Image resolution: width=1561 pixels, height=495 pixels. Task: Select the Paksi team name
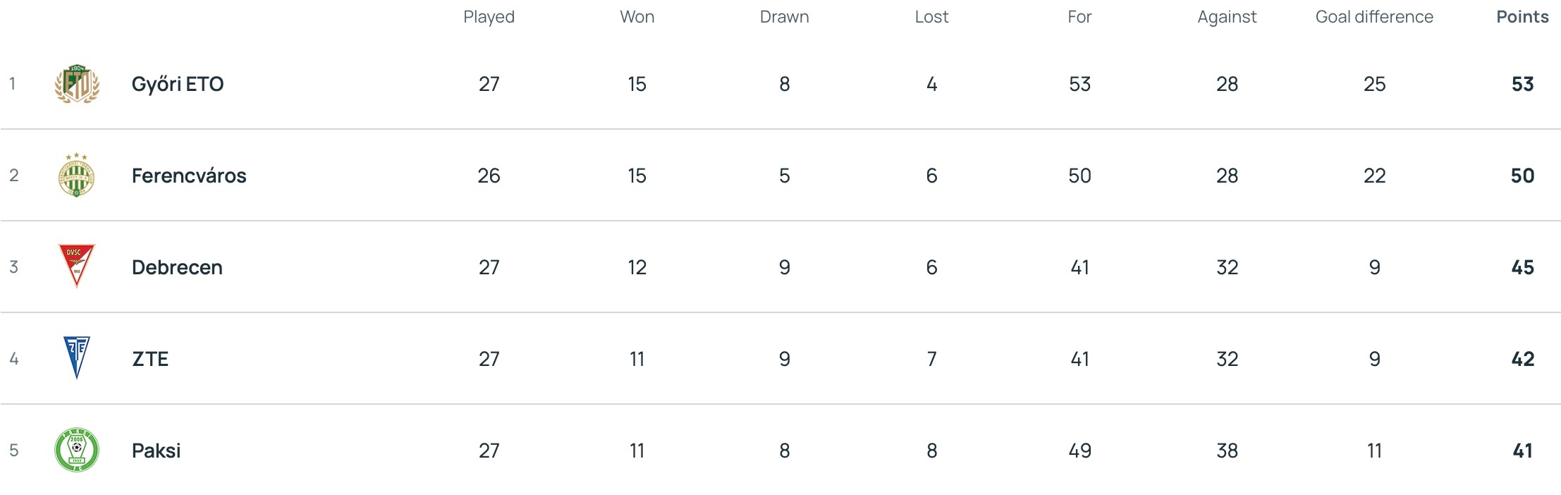click(156, 451)
